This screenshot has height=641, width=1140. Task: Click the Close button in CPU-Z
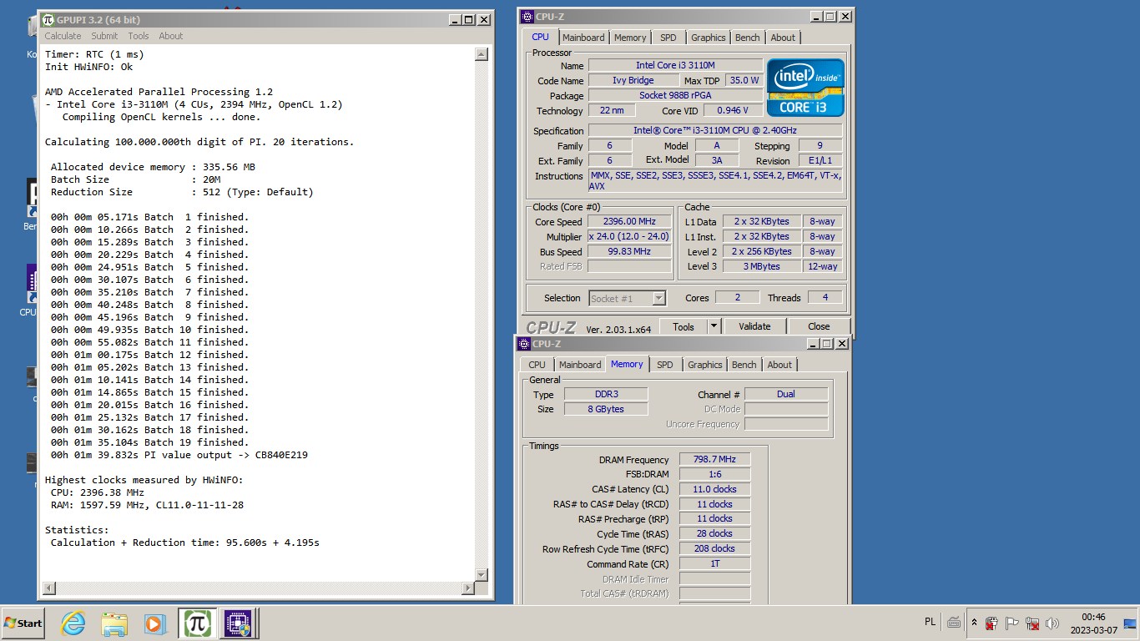coord(819,326)
